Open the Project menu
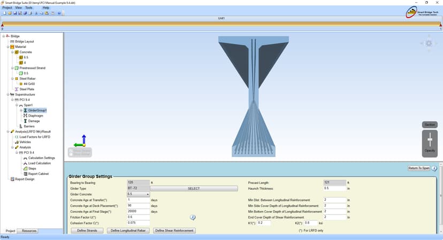The width and height of the screenshot is (443, 240). 7,7
